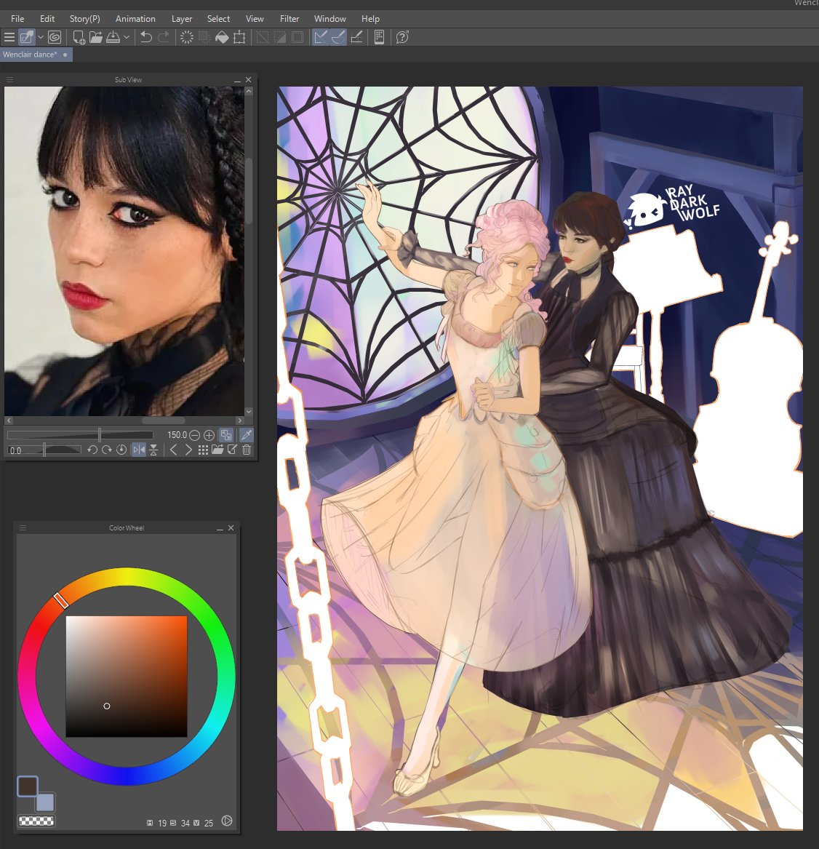
Task: Delete the current Sub View image
Action: click(x=247, y=450)
